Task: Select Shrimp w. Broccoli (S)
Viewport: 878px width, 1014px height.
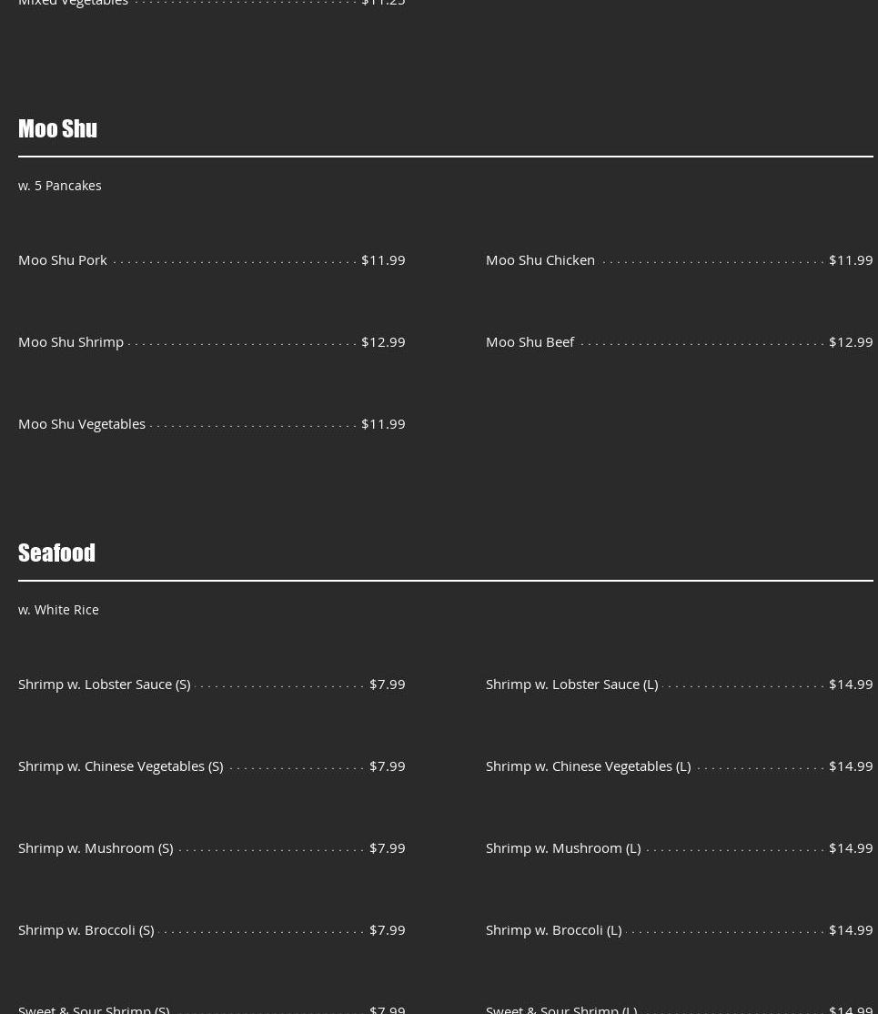Action: tap(86, 929)
